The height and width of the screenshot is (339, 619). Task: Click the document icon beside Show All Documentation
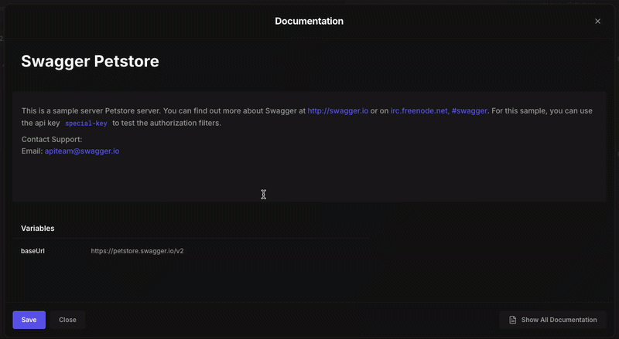tap(512, 320)
